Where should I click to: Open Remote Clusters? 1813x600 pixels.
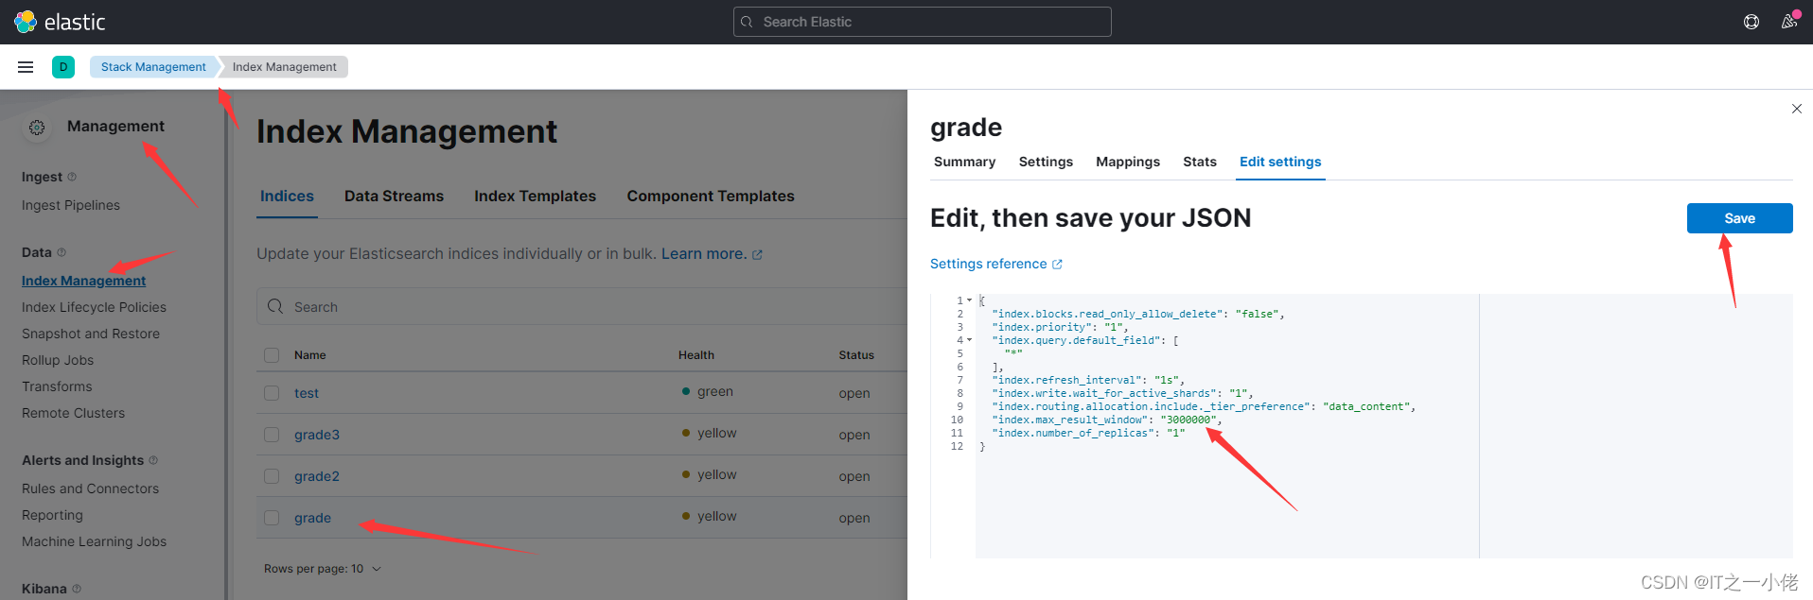73,413
